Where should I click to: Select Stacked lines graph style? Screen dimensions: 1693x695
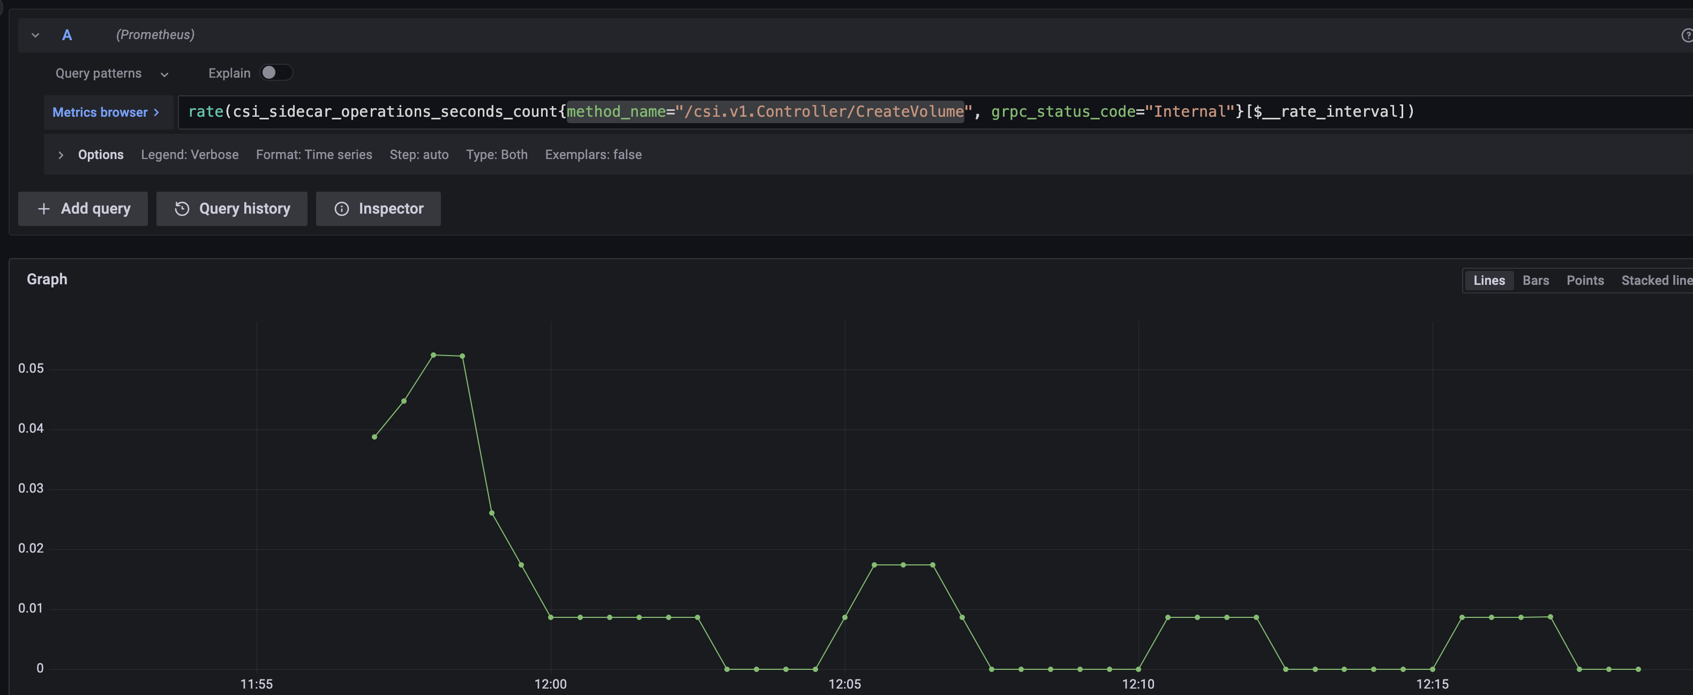coord(1655,281)
